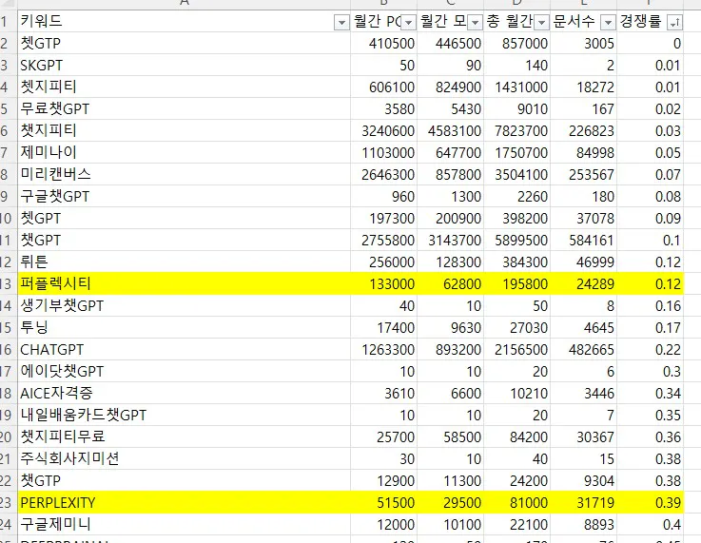
Task: Select value 0.22 in CHATGPT row
Action: pyautogui.click(x=650, y=350)
